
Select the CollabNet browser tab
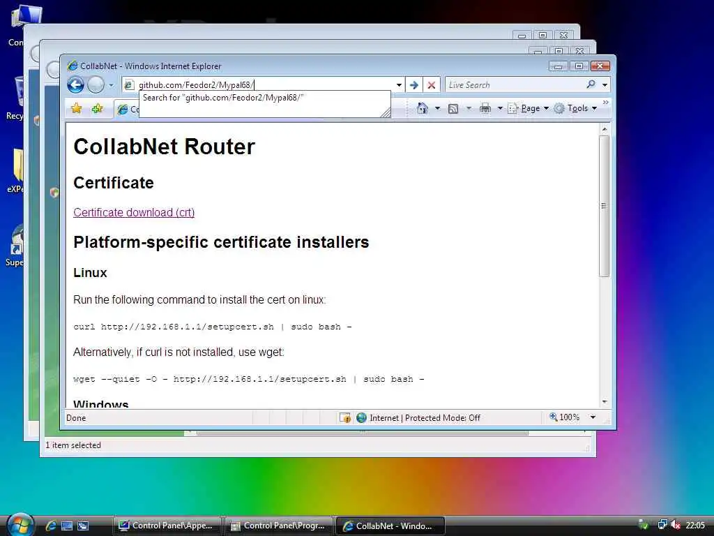tap(127, 110)
